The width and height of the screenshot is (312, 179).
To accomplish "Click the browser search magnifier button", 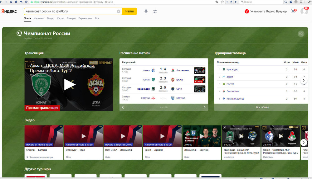I will pos(285,2).
